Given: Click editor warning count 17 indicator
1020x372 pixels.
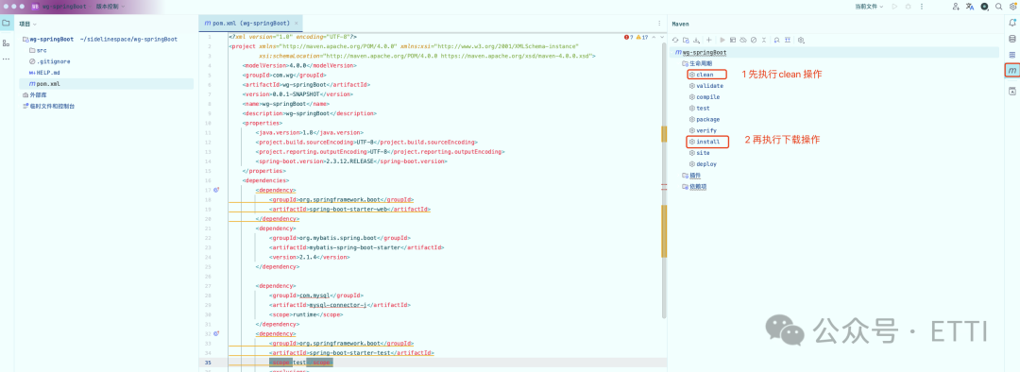Looking at the screenshot, I should (x=642, y=37).
